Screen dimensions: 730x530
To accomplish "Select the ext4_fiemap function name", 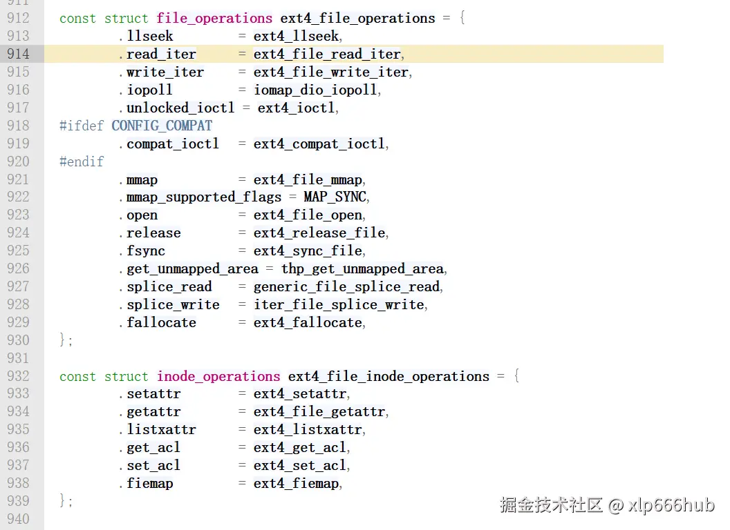I will pyautogui.click(x=296, y=484).
